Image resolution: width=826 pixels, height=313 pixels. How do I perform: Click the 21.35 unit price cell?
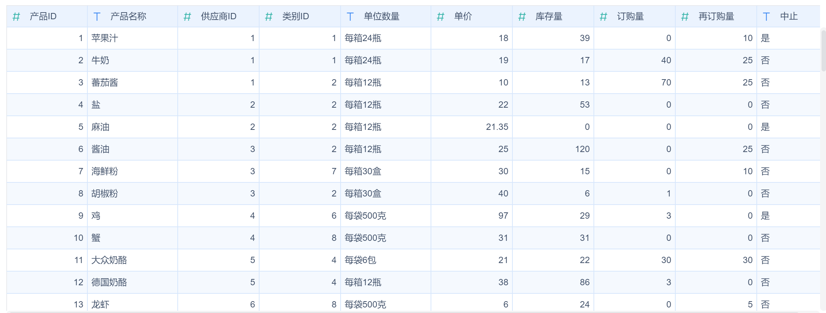497,127
